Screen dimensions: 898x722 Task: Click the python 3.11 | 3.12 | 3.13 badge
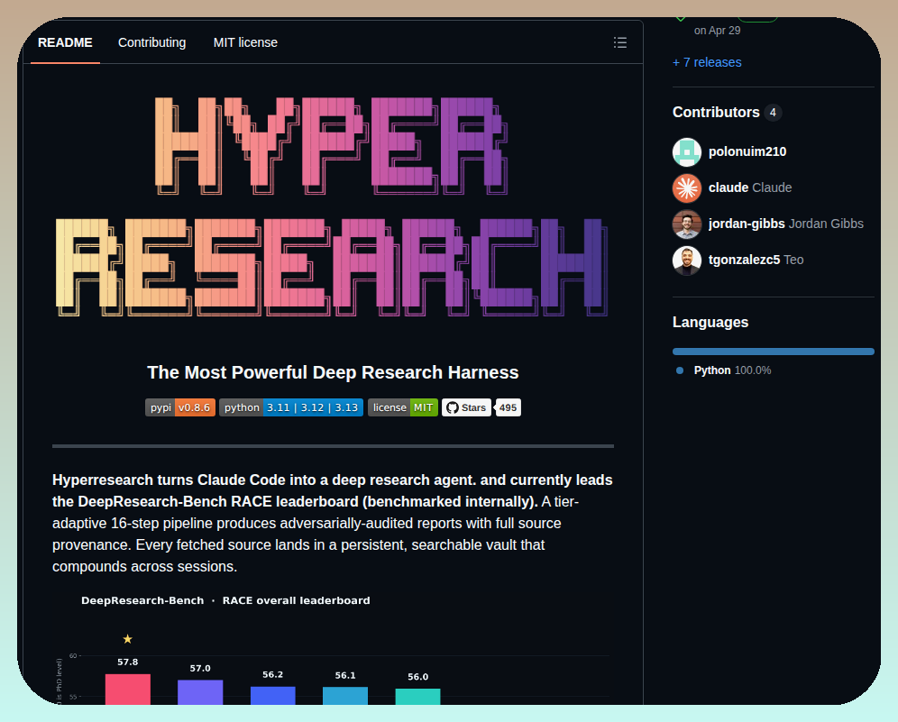(x=291, y=407)
